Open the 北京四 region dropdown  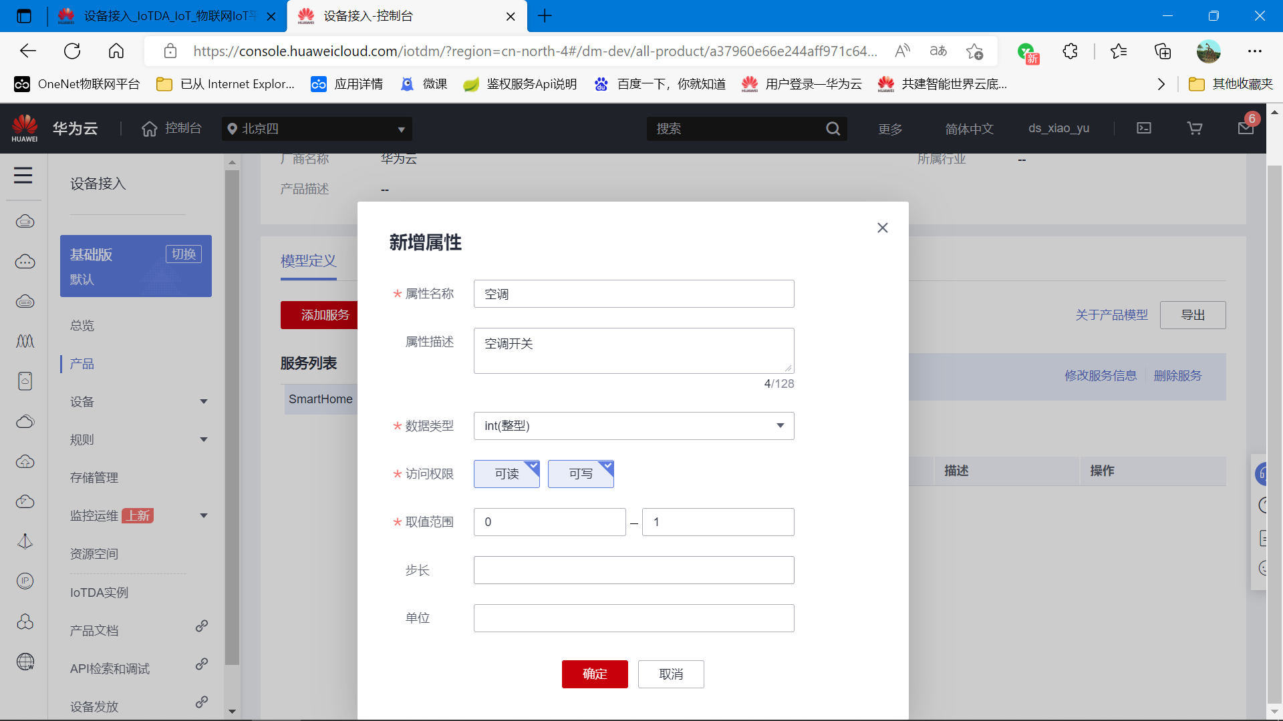click(x=316, y=129)
